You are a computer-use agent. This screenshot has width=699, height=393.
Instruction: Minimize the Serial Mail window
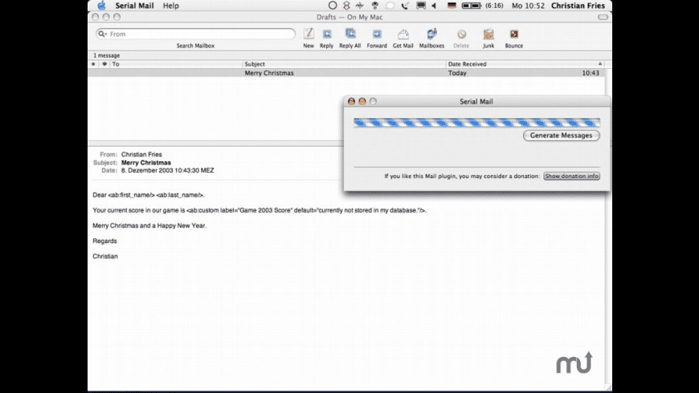362,102
